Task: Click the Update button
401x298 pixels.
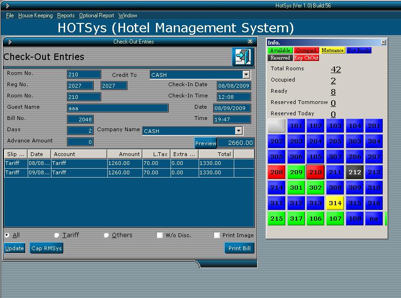Action: (x=14, y=248)
